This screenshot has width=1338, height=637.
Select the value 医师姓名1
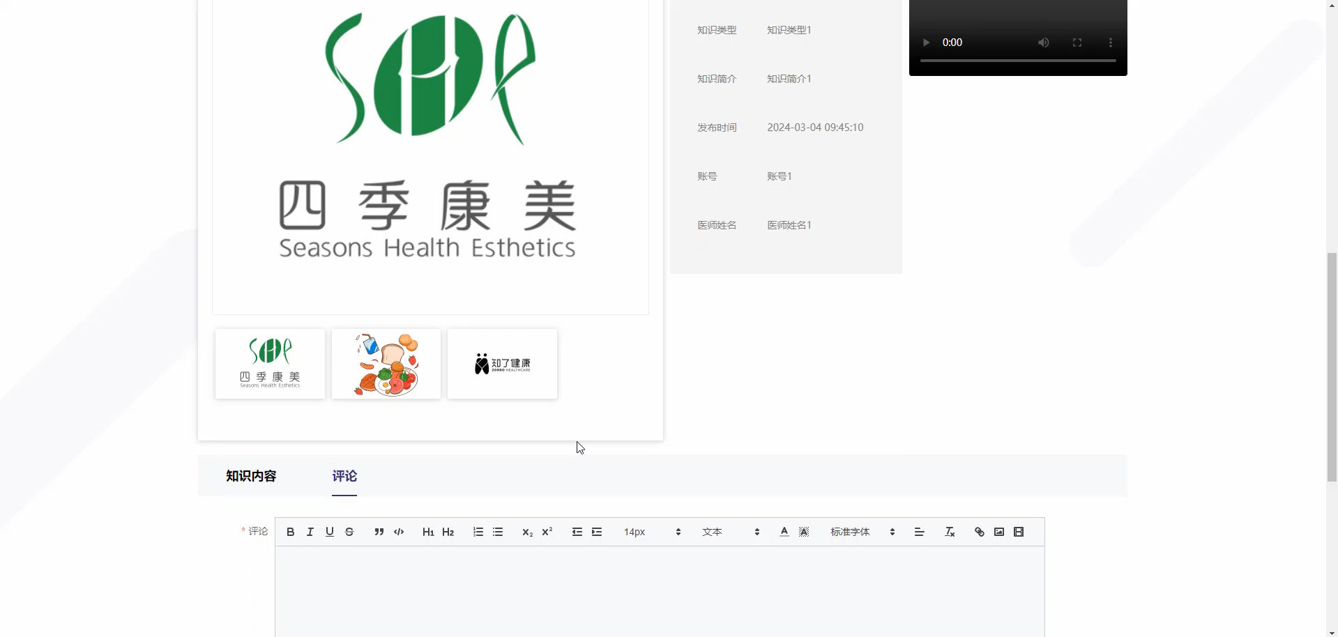tap(789, 225)
